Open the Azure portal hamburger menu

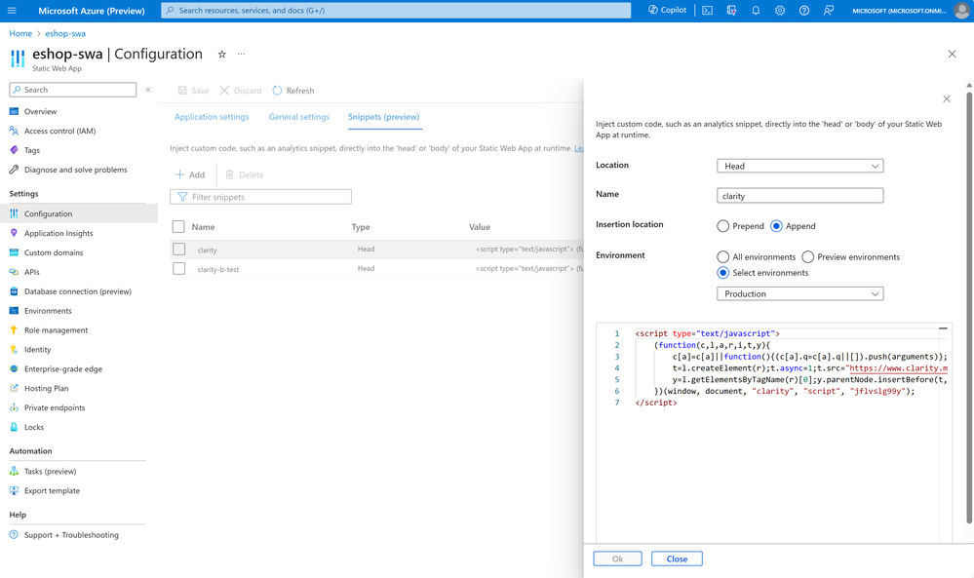[12, 11]
